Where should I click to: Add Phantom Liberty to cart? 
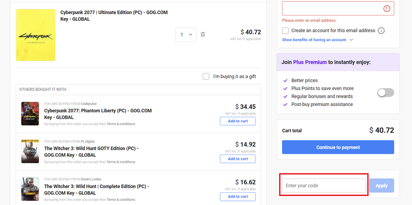click(x=238, y=121)
